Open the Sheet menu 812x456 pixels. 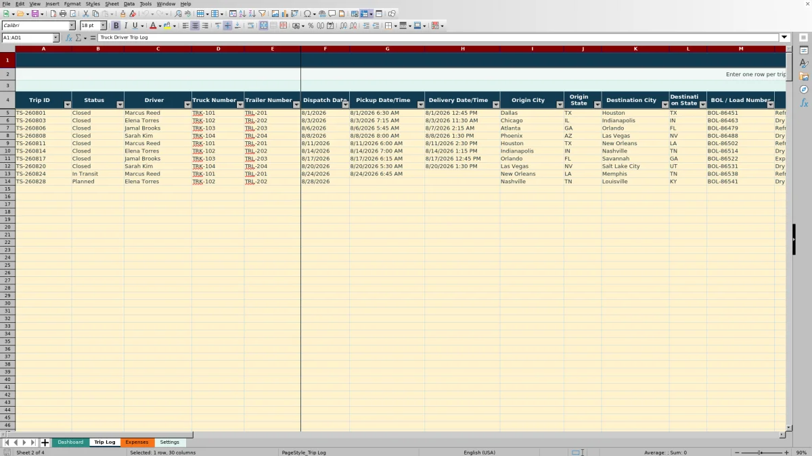coord(112,3)
